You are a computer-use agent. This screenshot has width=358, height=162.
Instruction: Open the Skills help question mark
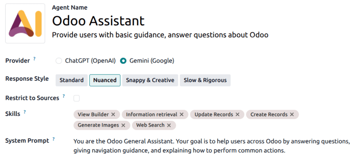pyautogui.click(x=25, y=112)
